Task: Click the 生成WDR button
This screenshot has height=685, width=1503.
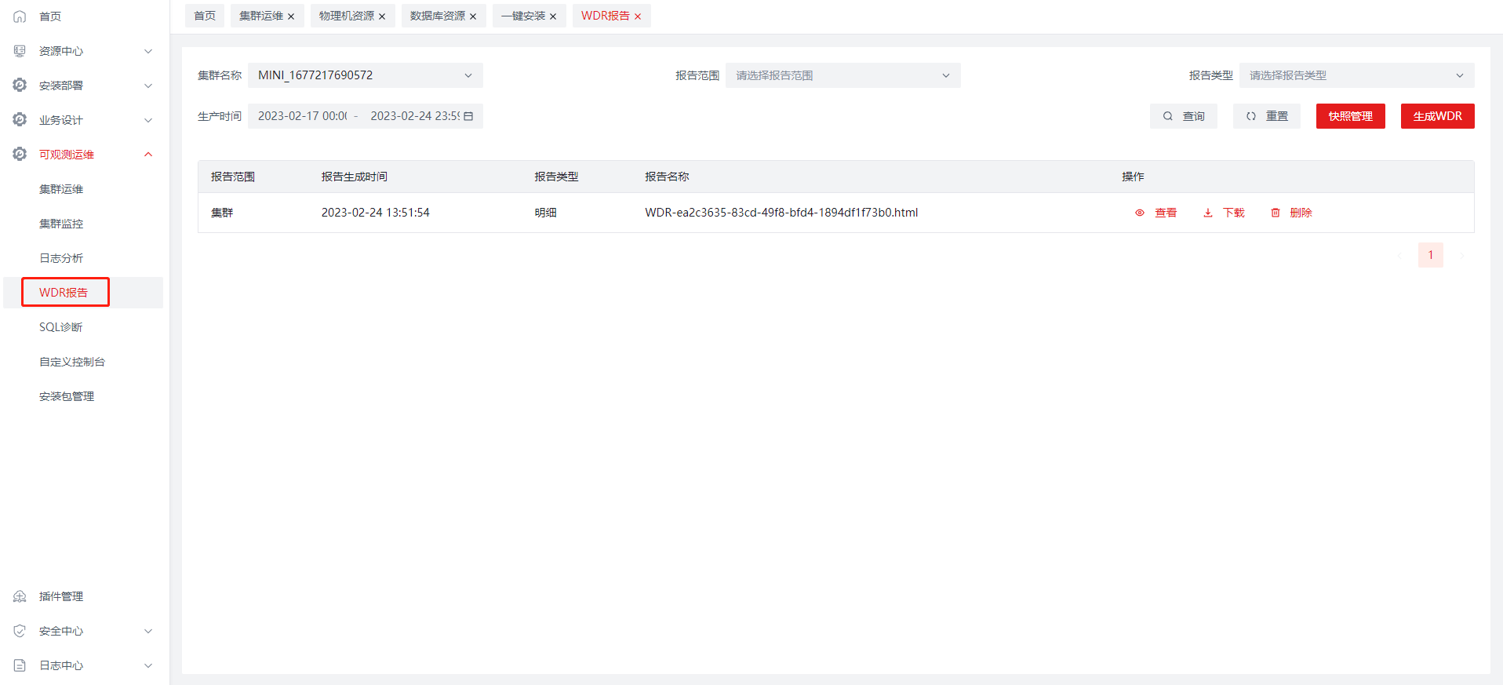Action: click(x=1437, y=116)
